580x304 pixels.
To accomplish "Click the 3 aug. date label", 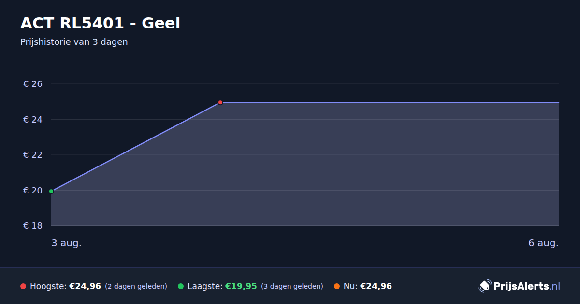I will click(67, 243).
